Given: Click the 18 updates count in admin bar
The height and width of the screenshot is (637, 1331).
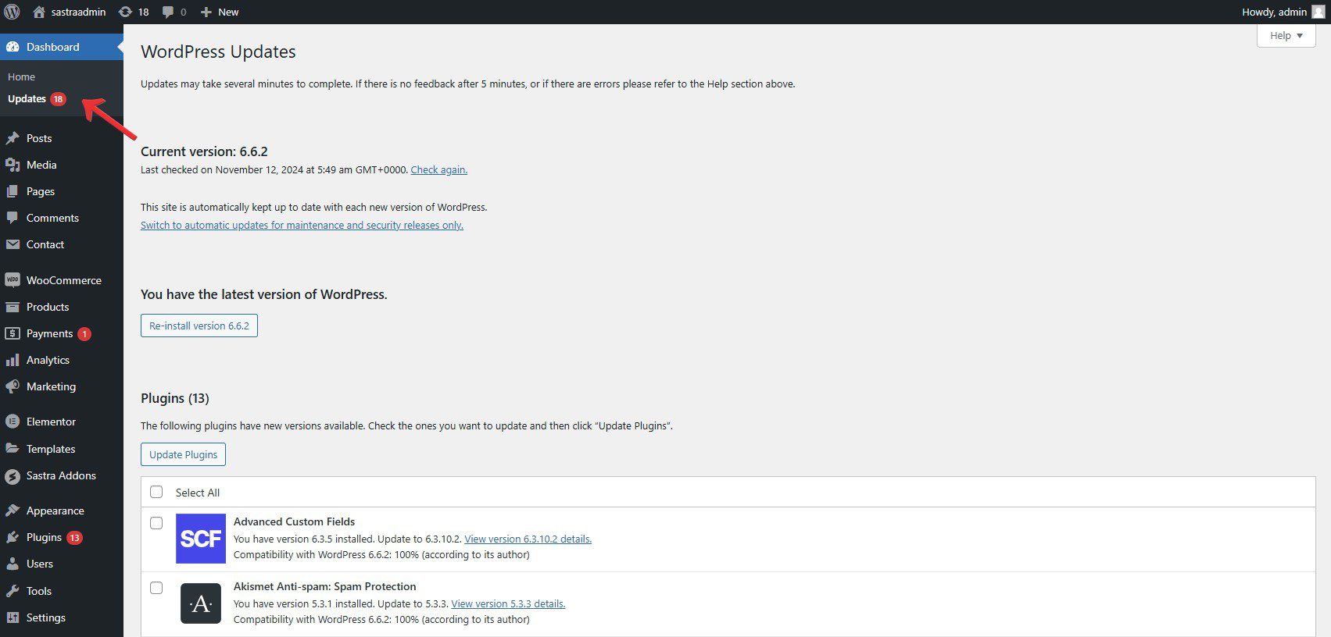Looking at the screenshot, I should coord(143,12).
